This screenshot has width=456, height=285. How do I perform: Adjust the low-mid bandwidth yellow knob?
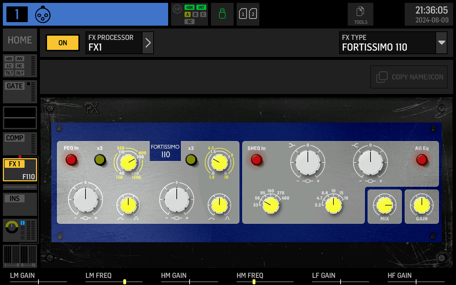(x=128, y=206)
